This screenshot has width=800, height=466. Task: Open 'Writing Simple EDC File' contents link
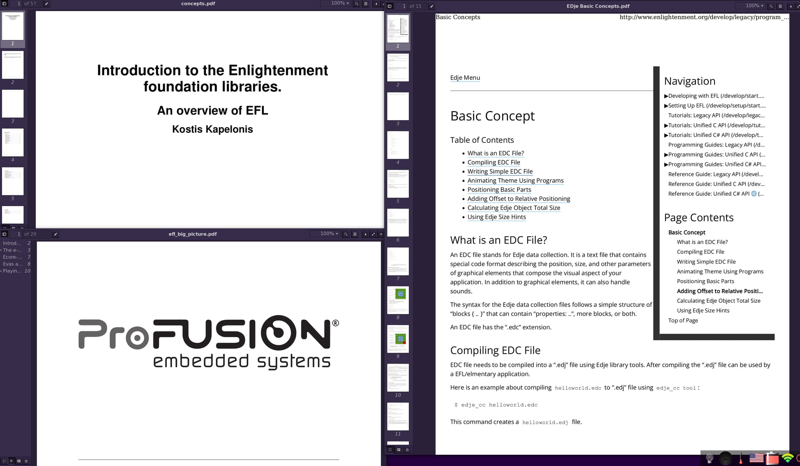point(500,172)
